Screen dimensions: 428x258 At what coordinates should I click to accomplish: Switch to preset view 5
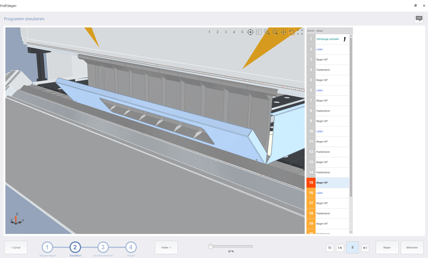(x=242, y=32)
